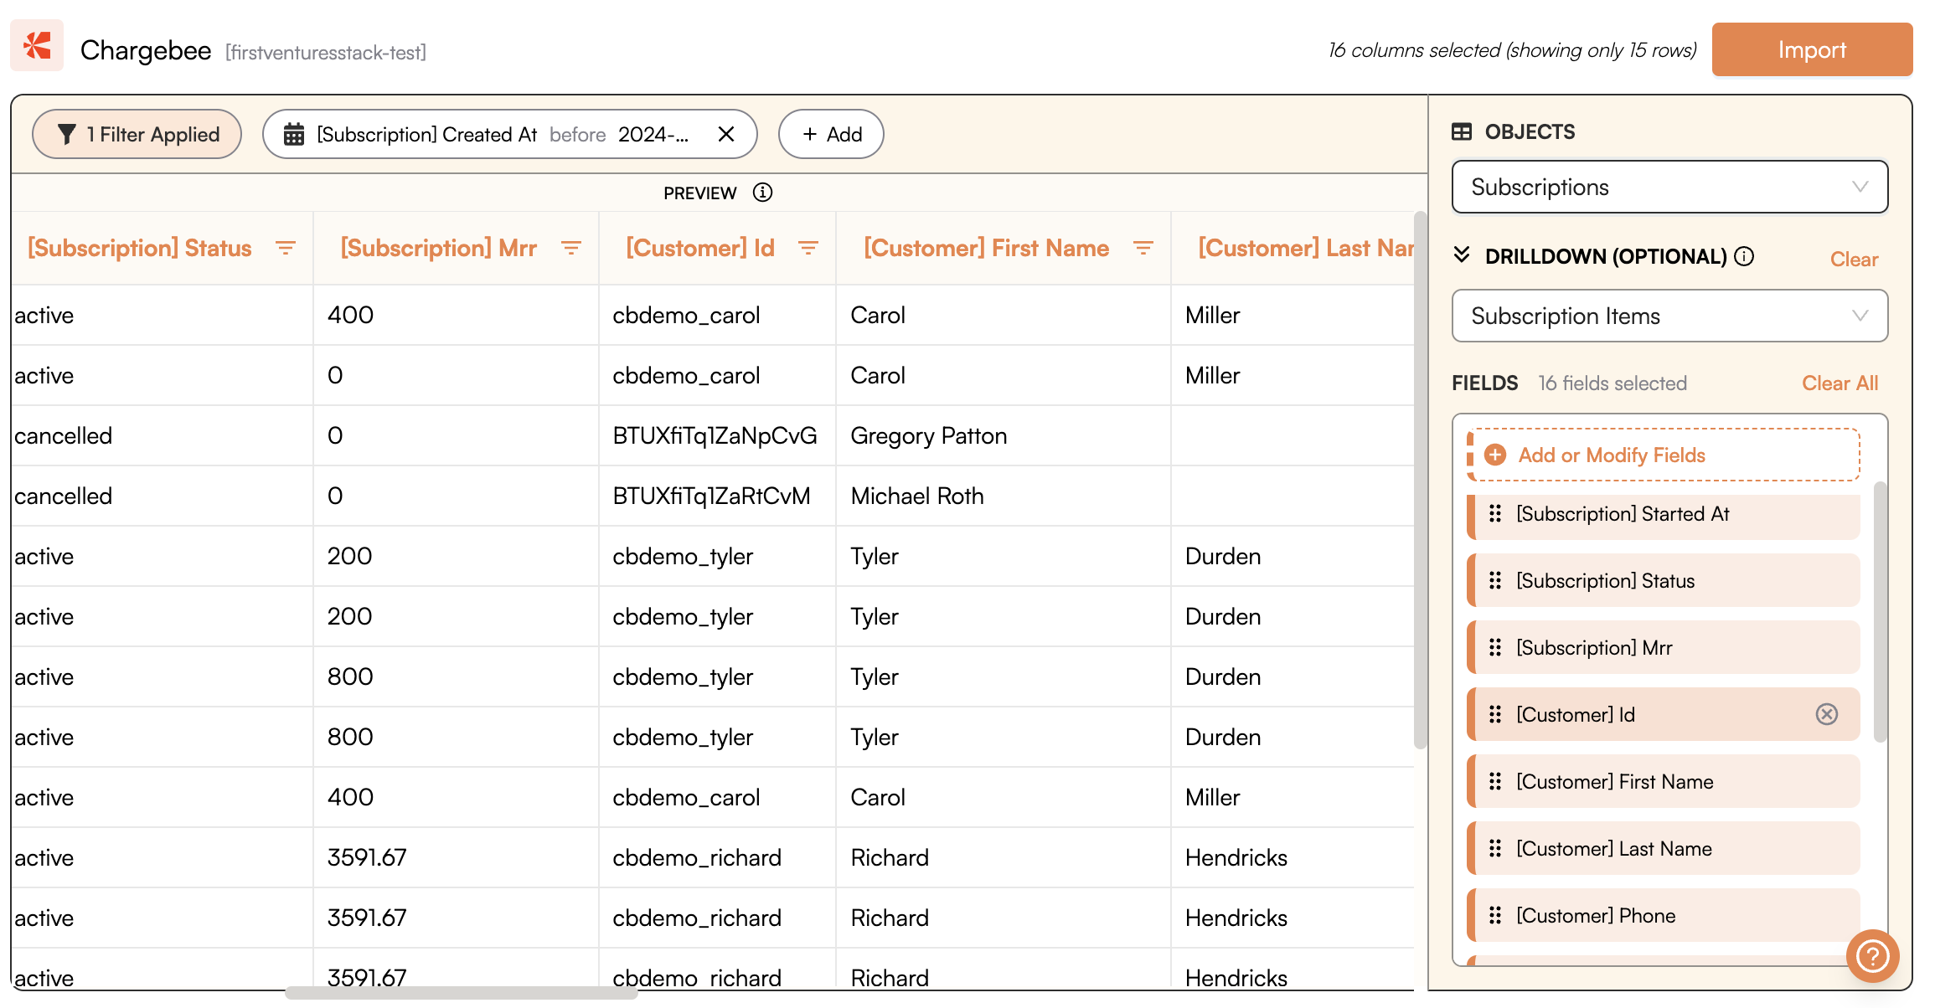The height and width of the screenshot is (1008, 1935).
Task: Click the Preview info icon
Action: pos(762,193)
